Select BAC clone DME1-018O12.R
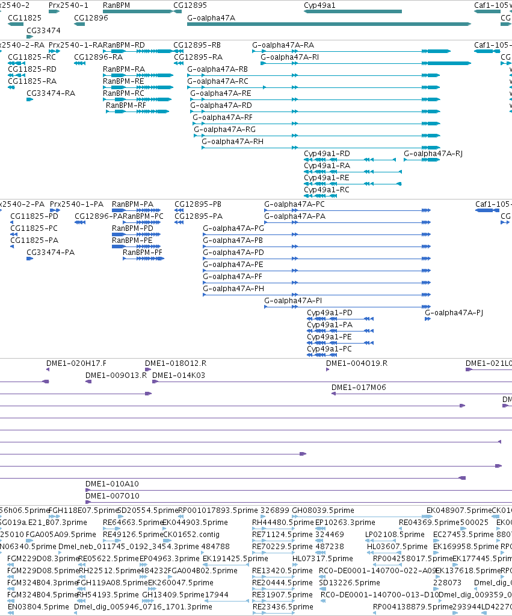 [176, 363]
